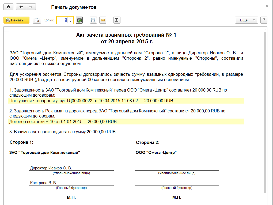
Task: Open print preview icon
Action: 37,20
